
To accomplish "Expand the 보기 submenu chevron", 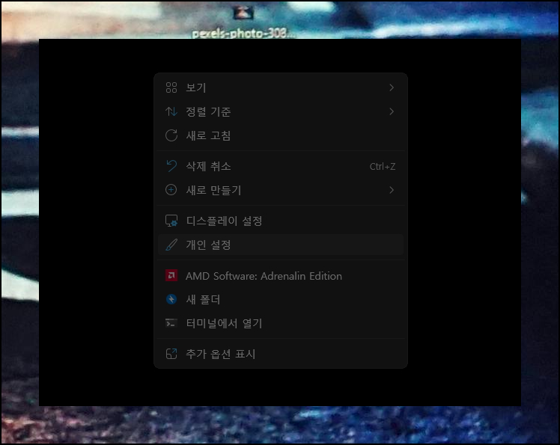I will 392,88.
